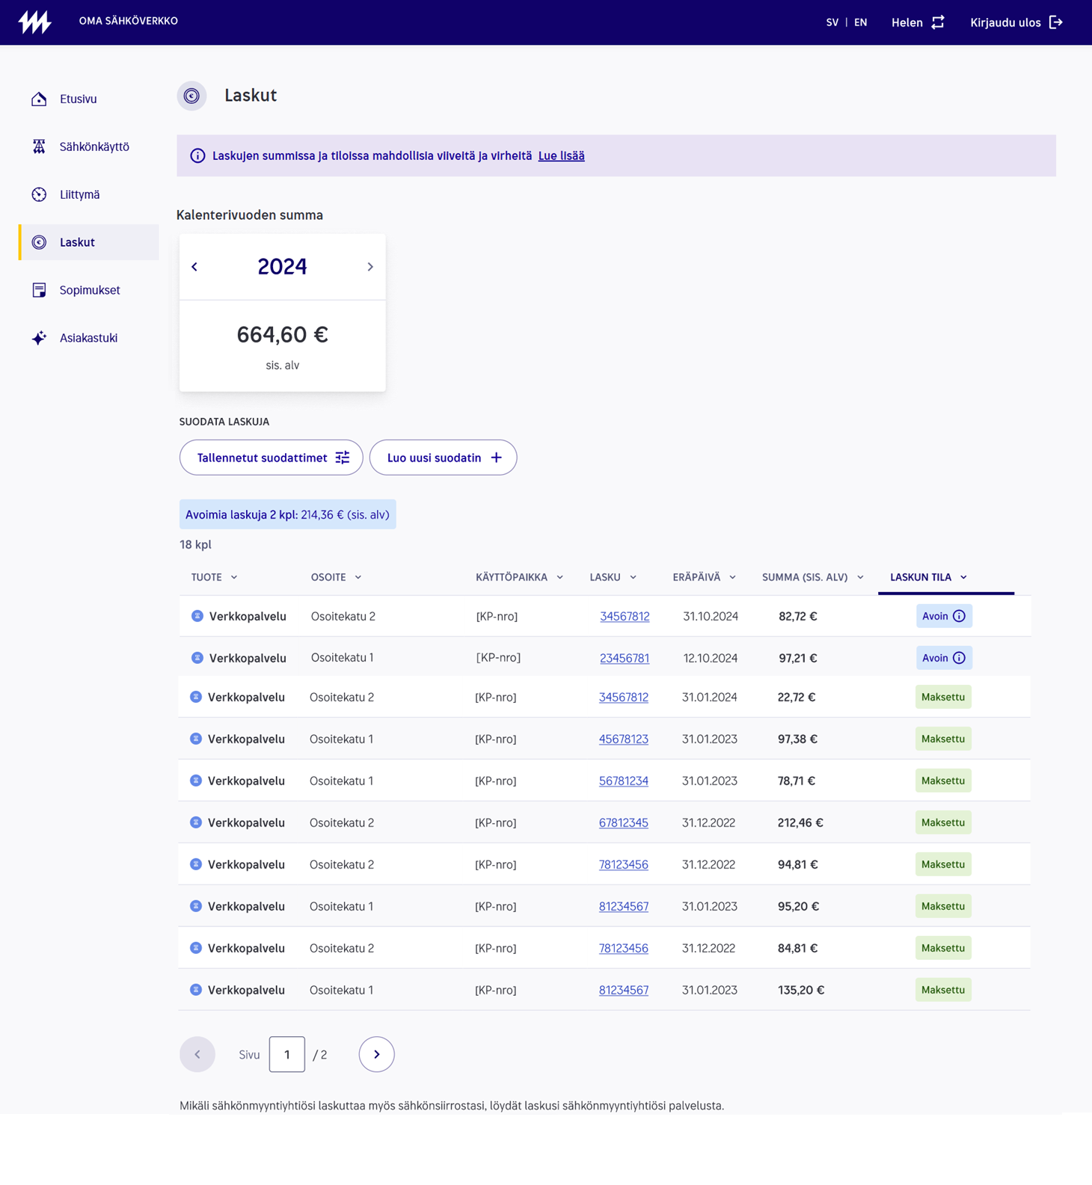Open info icon on 97,21 € Avoin status

point(959,658)
